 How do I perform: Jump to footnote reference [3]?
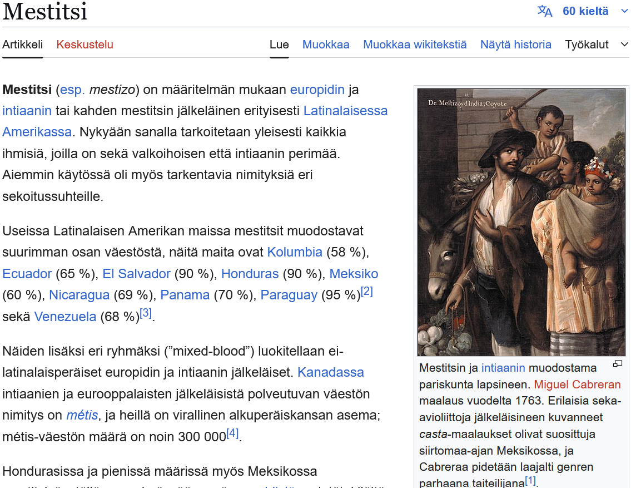click(145, 313)
